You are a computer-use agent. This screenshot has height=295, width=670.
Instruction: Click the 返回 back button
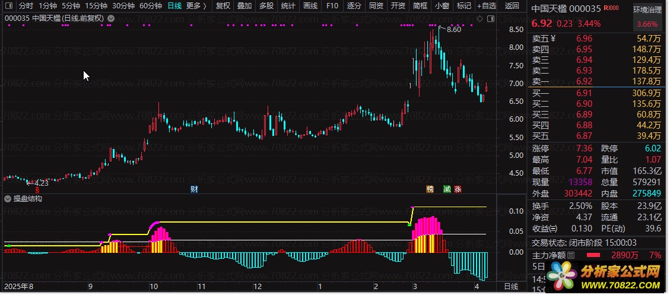512,6
